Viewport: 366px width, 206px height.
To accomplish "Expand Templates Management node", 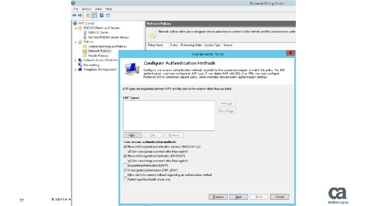I will [x=75, y=70].
